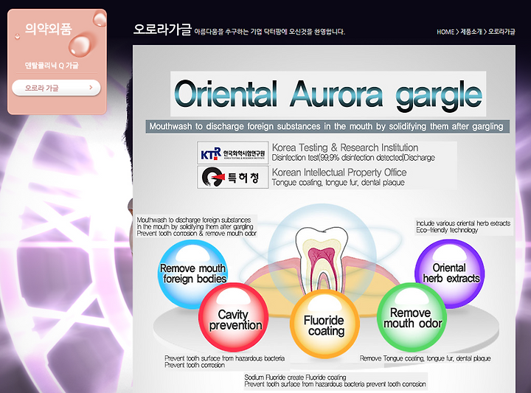
Task: Click 'Tongue coating, tongue fur, dental plaque' patent text
Action: point(339,183)
